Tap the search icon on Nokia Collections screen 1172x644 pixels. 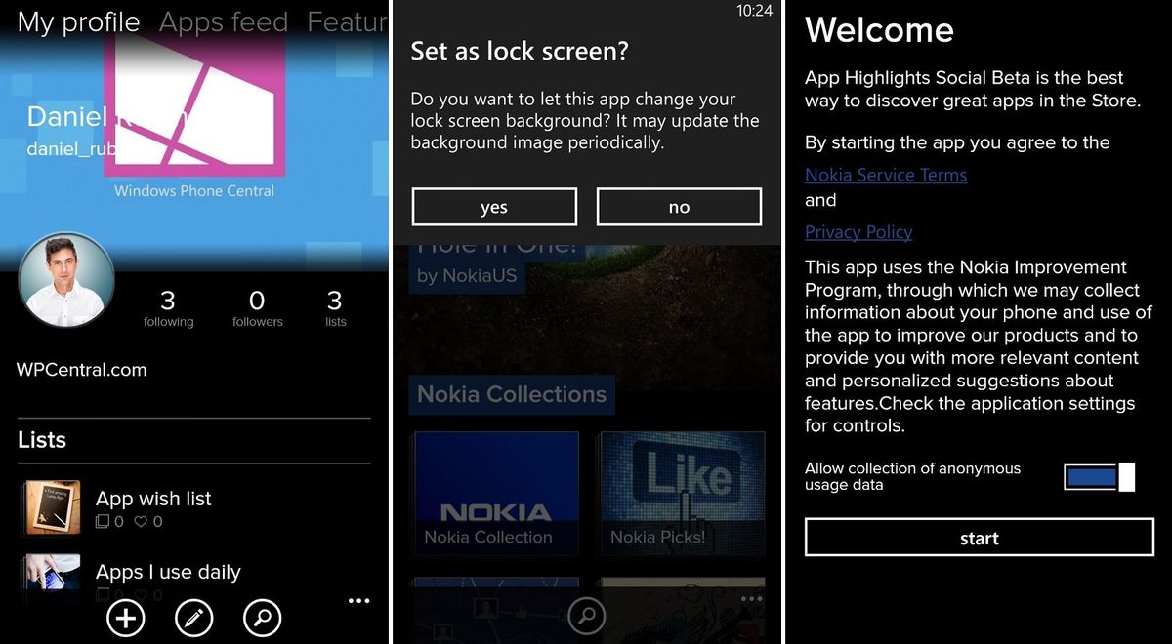587,616
